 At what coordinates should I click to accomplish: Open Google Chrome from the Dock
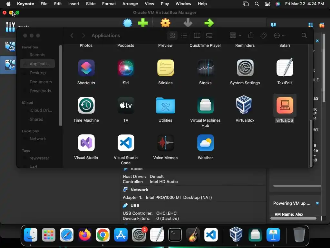point(103,235)
